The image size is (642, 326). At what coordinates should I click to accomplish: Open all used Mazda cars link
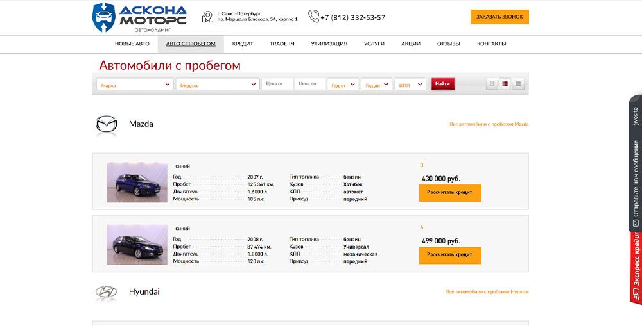click(x=489, y=124)
